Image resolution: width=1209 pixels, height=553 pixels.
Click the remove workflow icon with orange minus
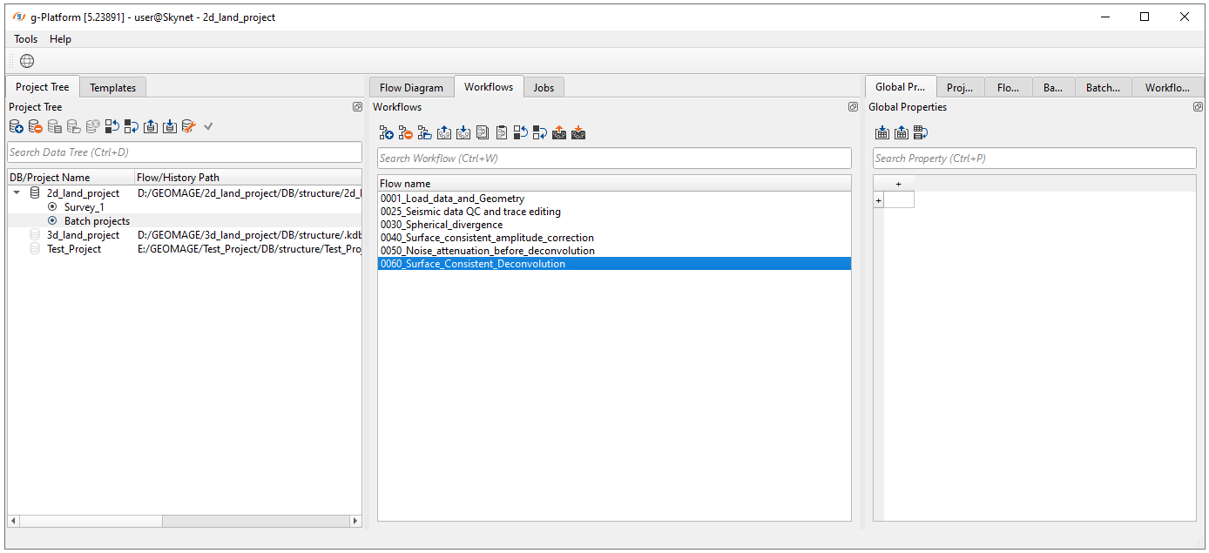click(x=405, y=133)
